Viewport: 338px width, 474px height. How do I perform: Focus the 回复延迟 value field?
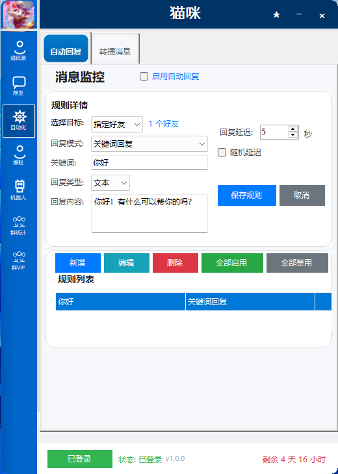(274, 132)
